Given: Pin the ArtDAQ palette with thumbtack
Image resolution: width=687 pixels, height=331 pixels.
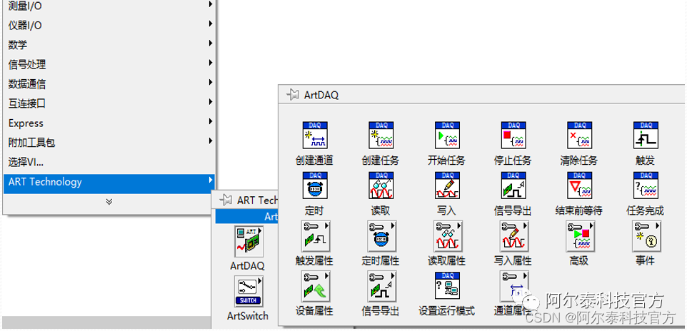Looking at the screenshot, I should click(x=292, y=95).
